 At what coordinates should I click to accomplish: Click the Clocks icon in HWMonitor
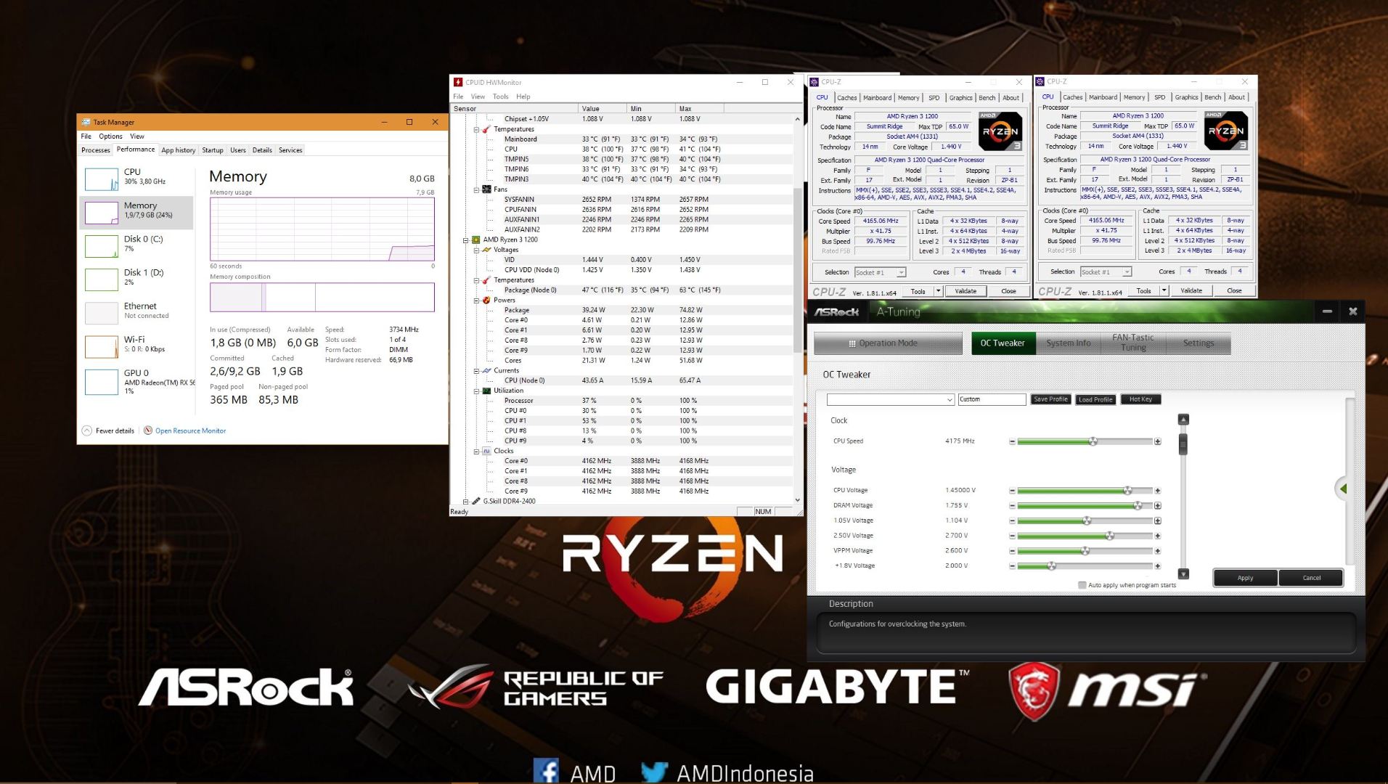point(486,451)
